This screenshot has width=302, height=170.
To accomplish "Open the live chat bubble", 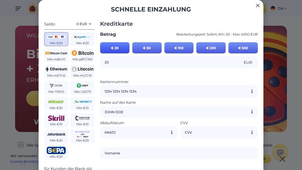I will [280, 153].
